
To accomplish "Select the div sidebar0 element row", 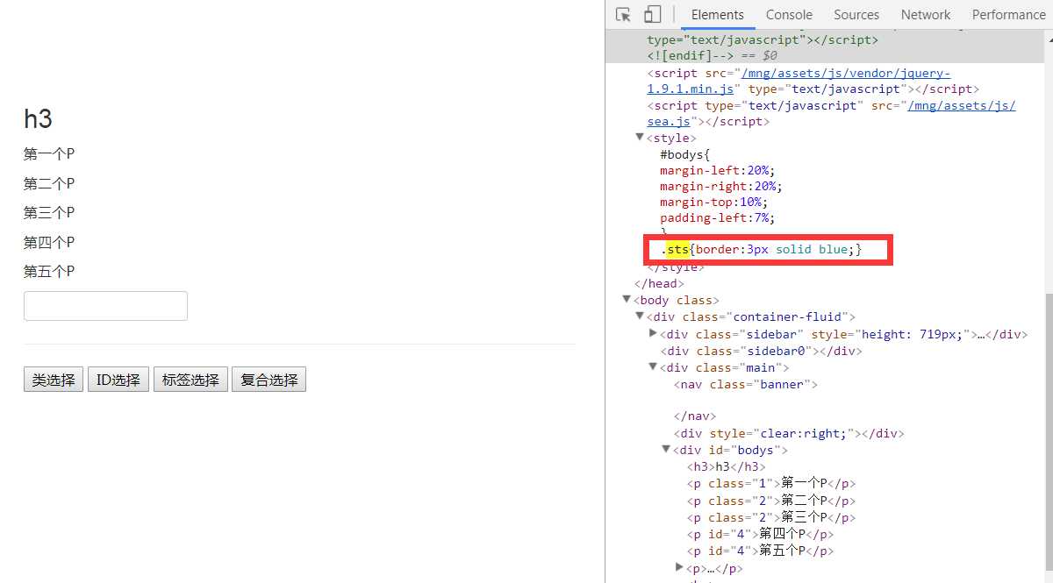I will (x=761, y=351).
